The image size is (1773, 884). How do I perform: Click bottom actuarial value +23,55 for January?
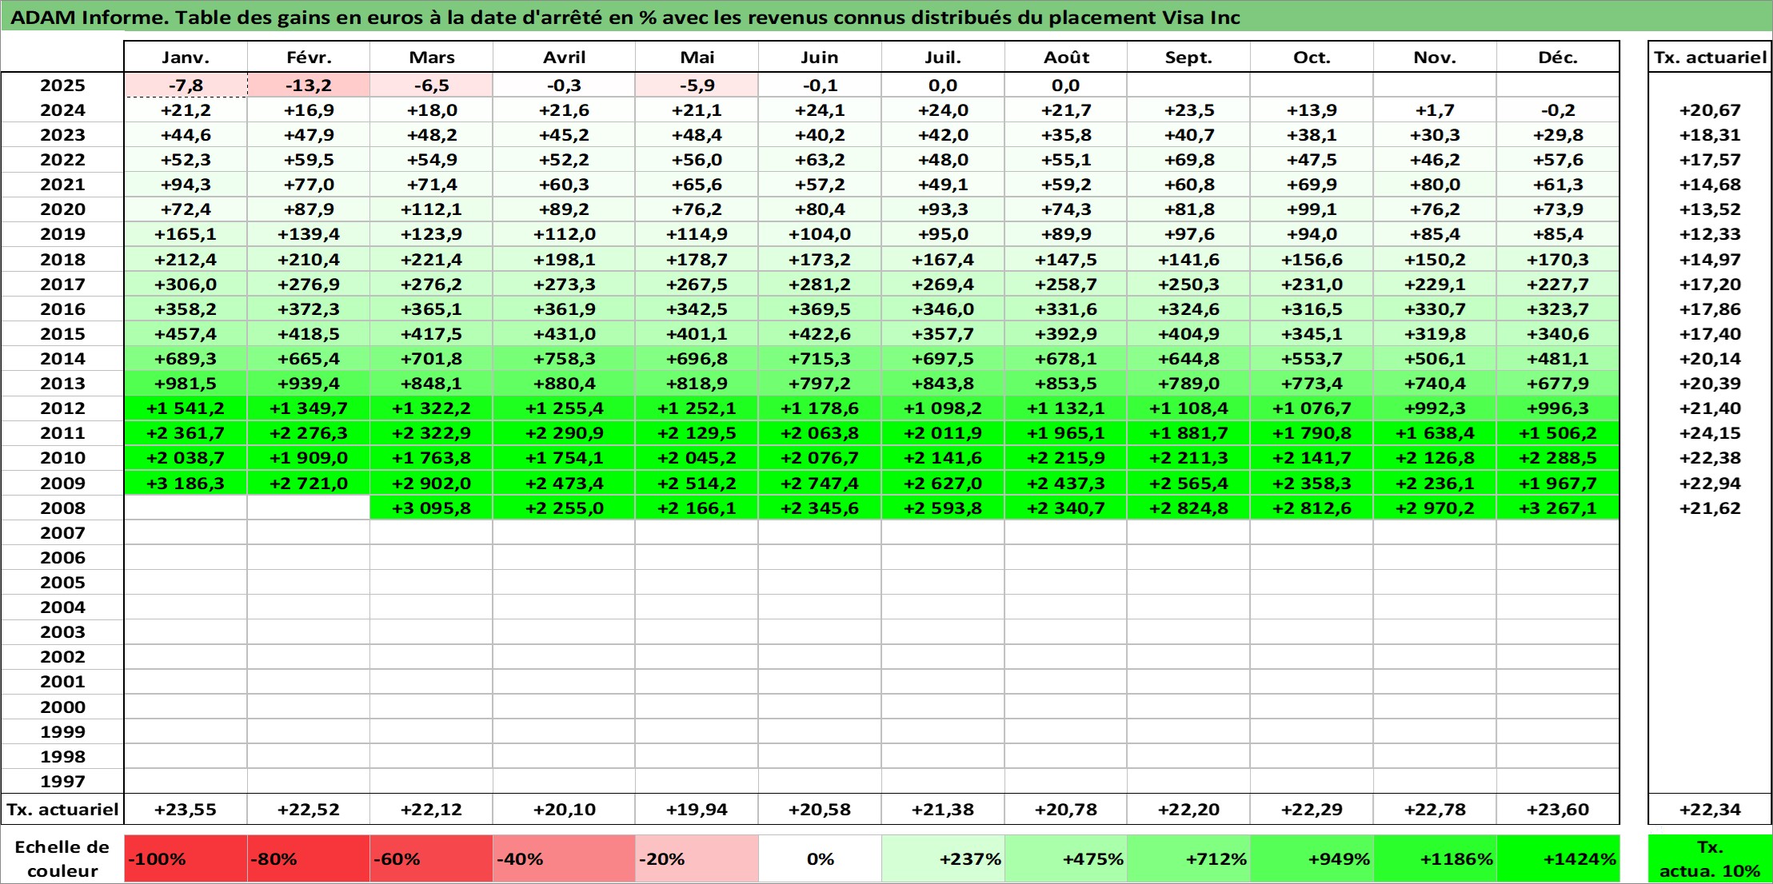click(x=186, y=810)
